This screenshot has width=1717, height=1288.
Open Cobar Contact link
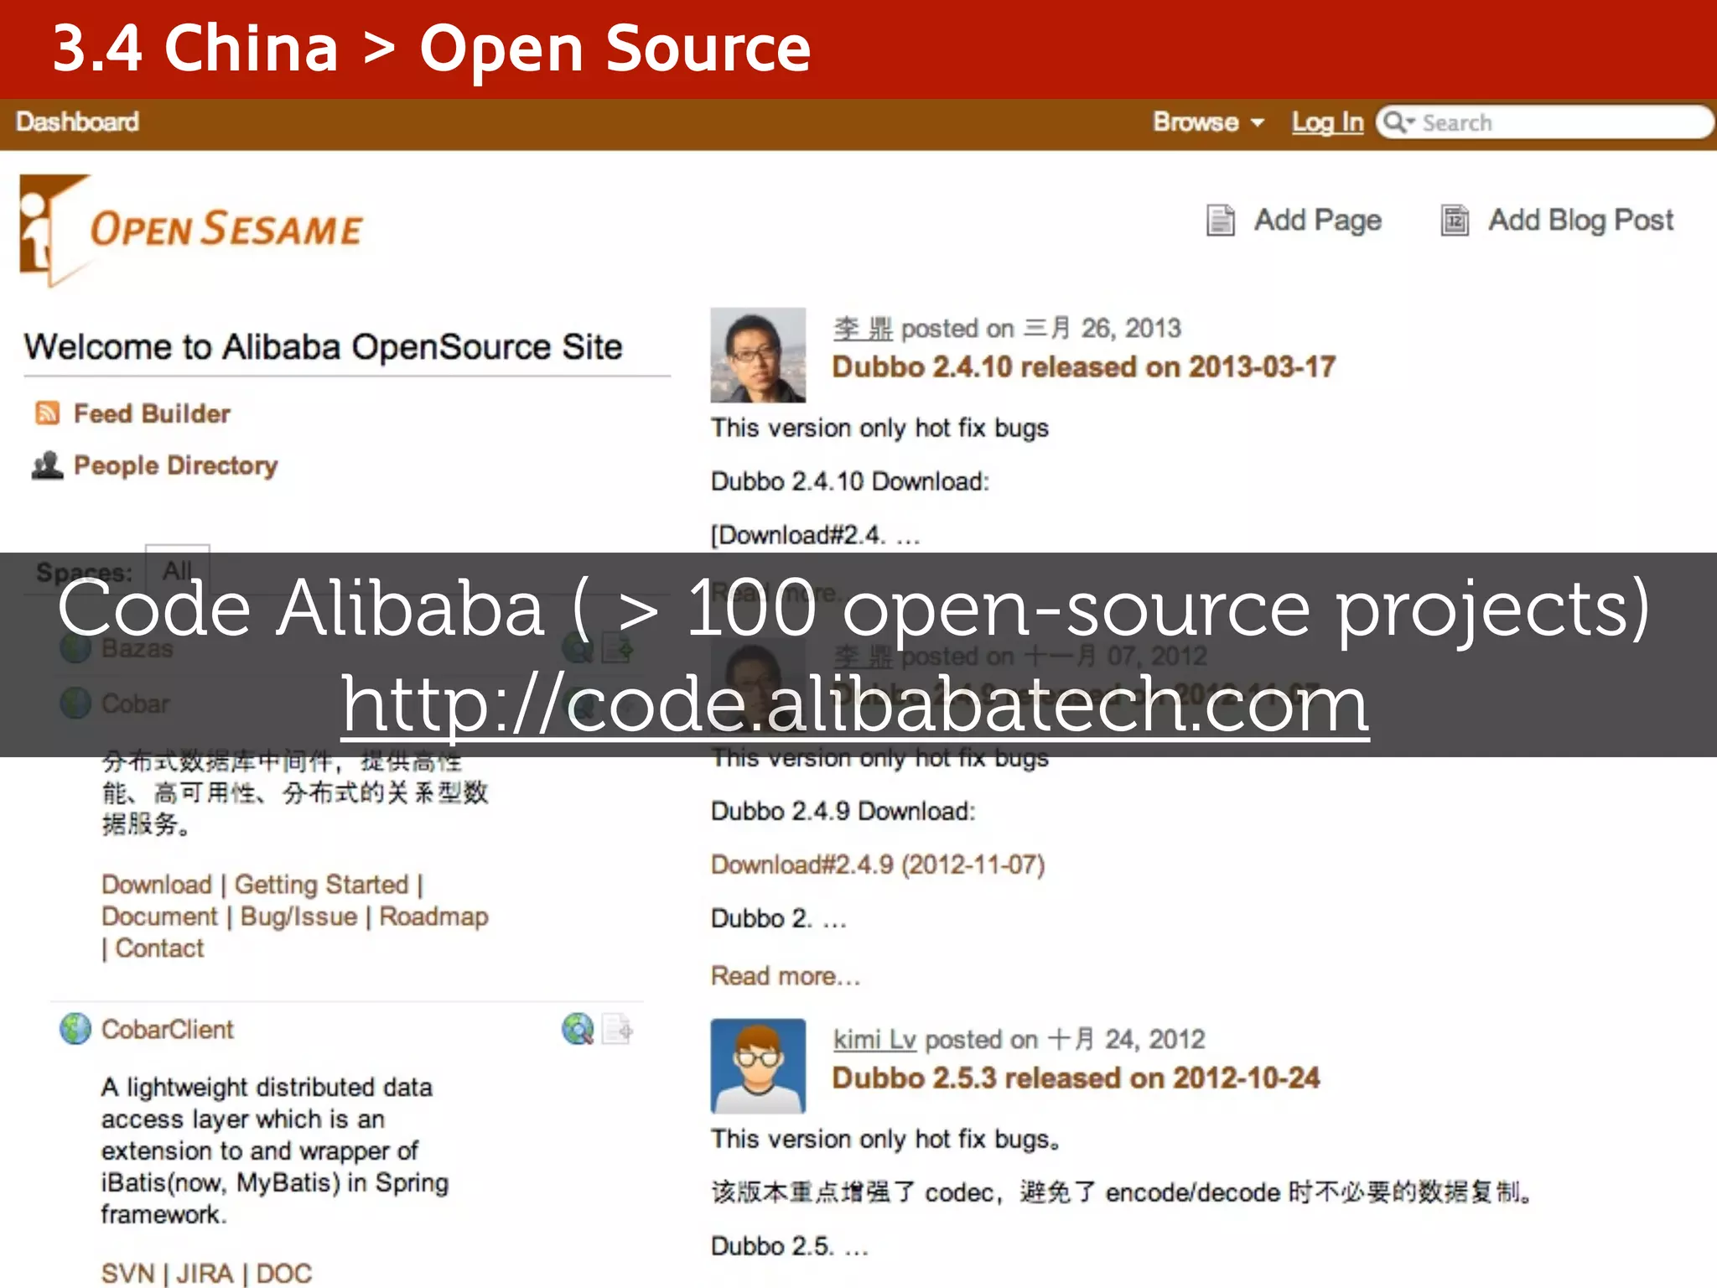point(159,948)
